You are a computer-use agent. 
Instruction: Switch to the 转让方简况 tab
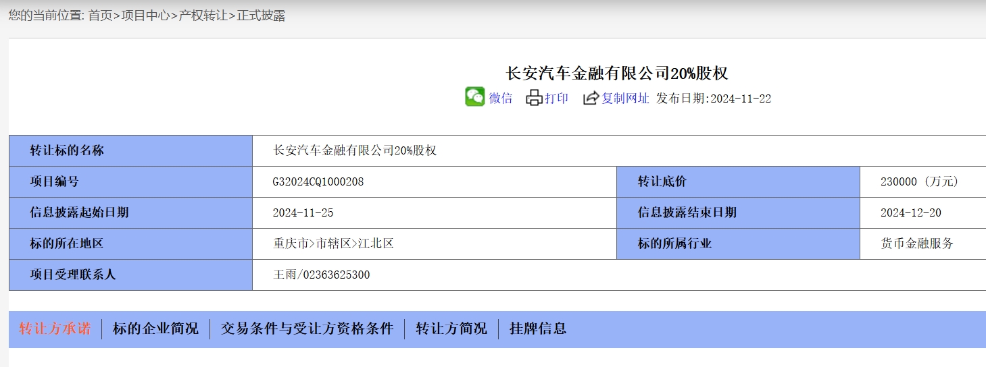[451, 329]
